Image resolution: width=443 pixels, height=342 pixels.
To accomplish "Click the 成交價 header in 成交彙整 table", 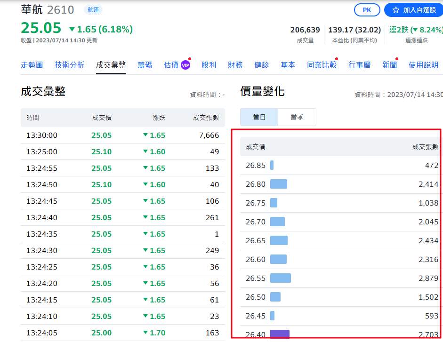I will 102,118.
